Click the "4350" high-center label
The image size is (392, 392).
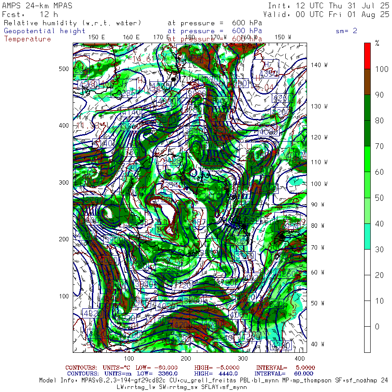268,74
